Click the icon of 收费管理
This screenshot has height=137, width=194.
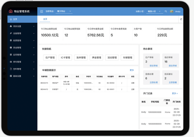(x=11, y=40)
